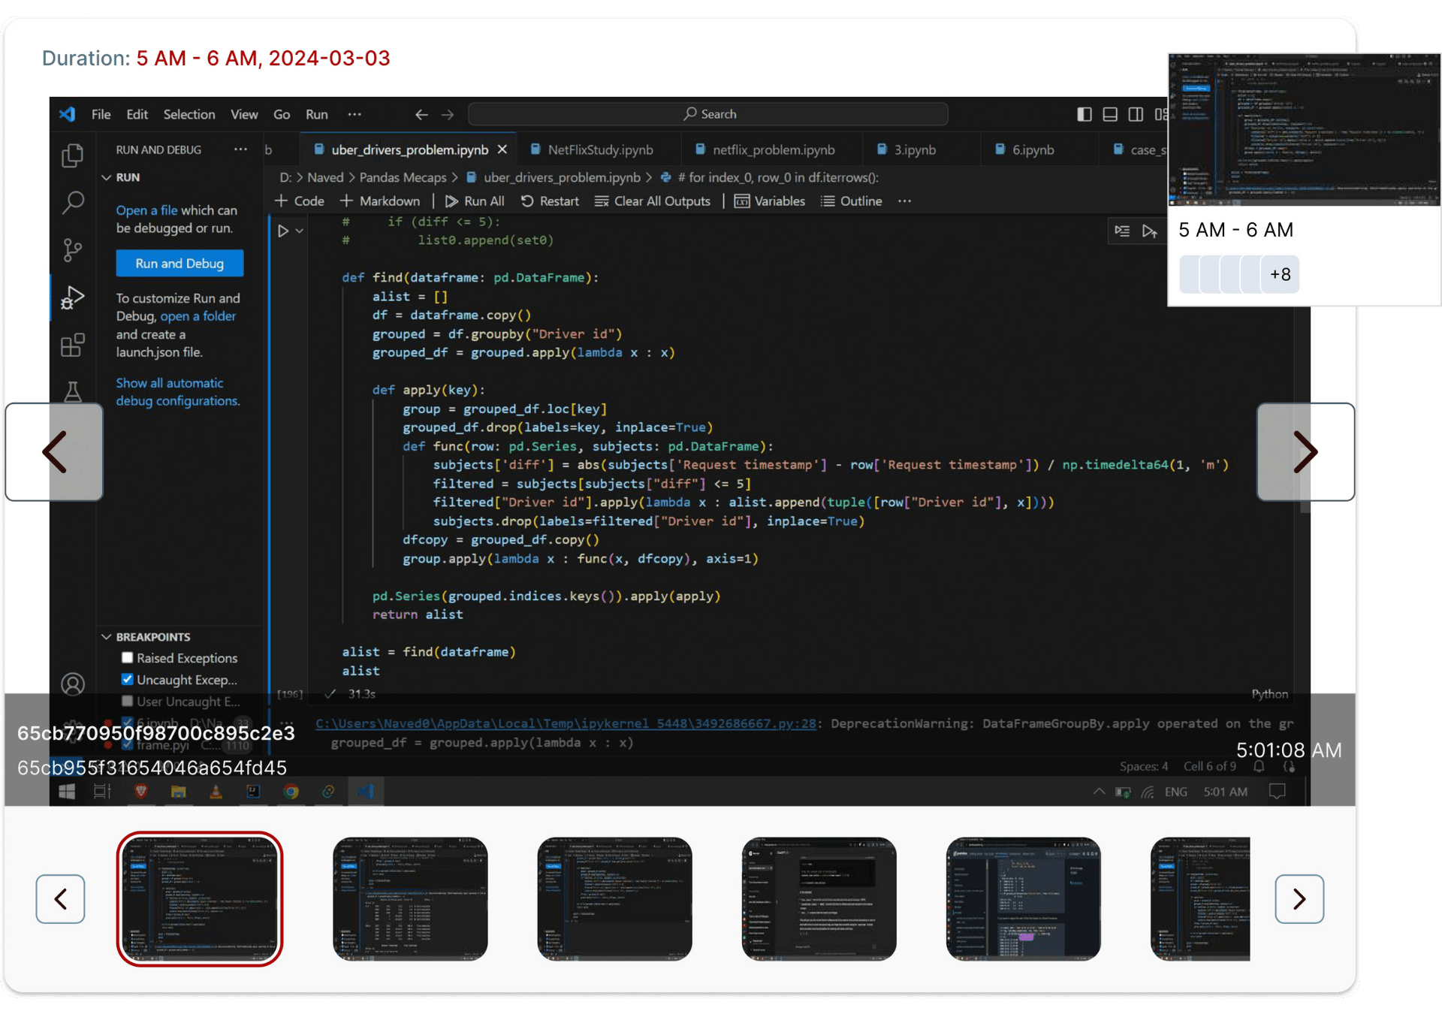Screen dimensions: 1442x1014
Task: Toggle User Uncaught Exceptions checkbox
Action: pyautogui.click(x=128, y=702)
